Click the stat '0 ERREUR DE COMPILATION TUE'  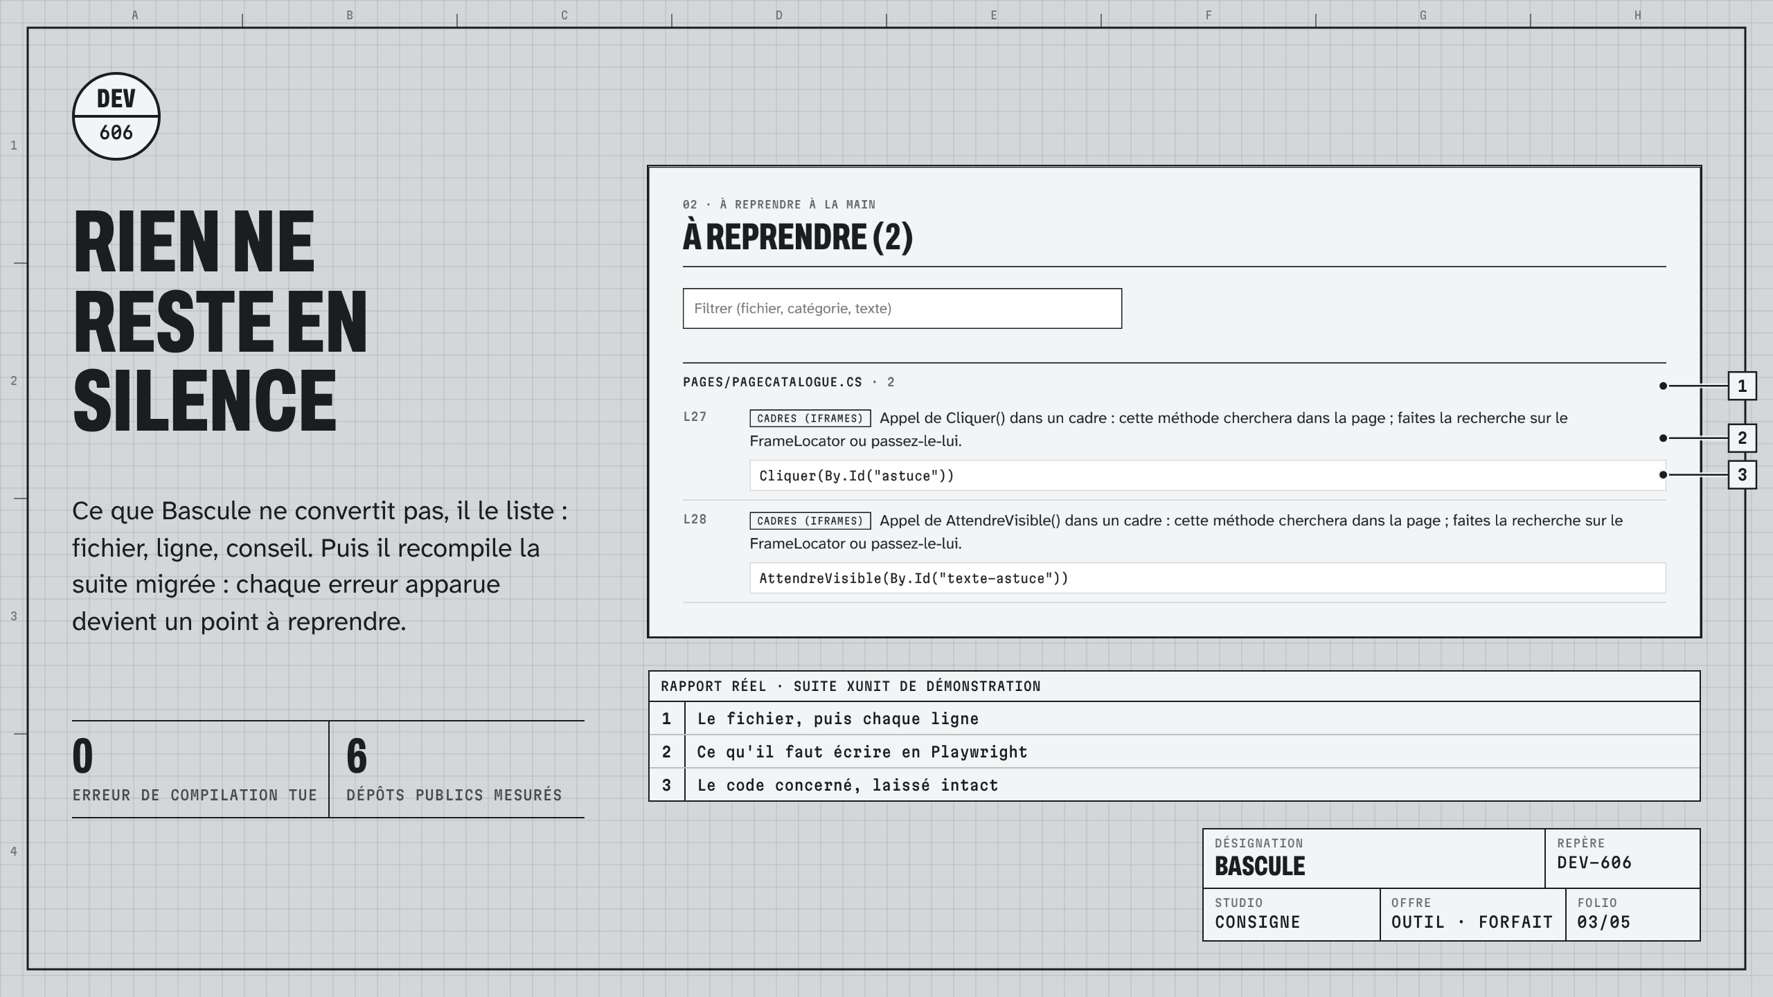tap(199, 769)
